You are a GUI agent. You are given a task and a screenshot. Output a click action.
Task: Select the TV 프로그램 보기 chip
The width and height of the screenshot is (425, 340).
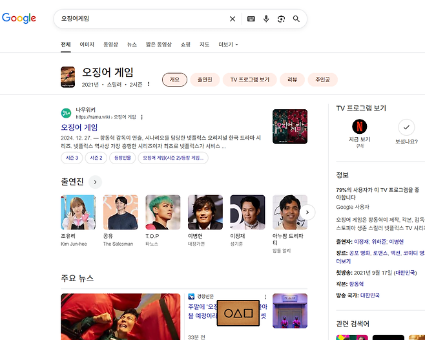point(249,80)
